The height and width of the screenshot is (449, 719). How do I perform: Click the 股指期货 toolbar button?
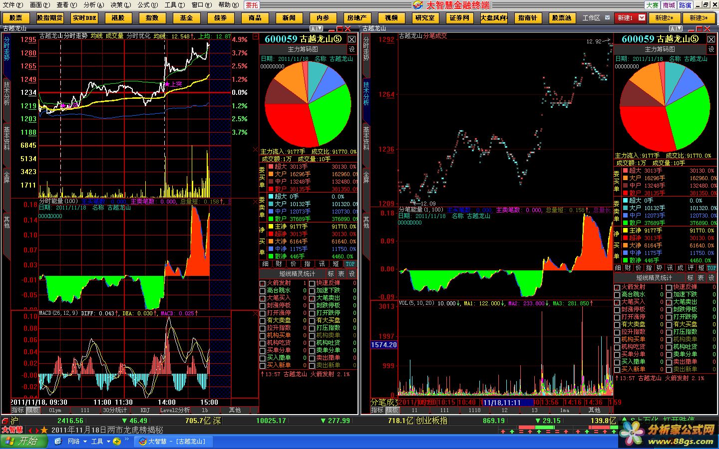tap(50, 17)
